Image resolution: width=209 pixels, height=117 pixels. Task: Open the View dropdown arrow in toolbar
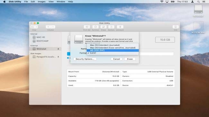click(36, 27)
